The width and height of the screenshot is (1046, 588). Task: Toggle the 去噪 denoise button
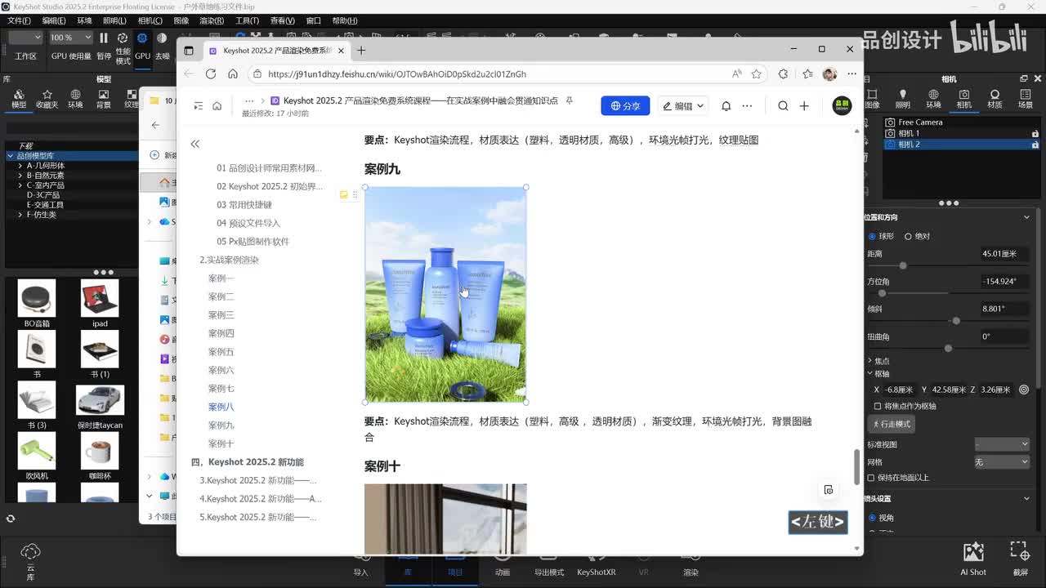tap(162, 46)
